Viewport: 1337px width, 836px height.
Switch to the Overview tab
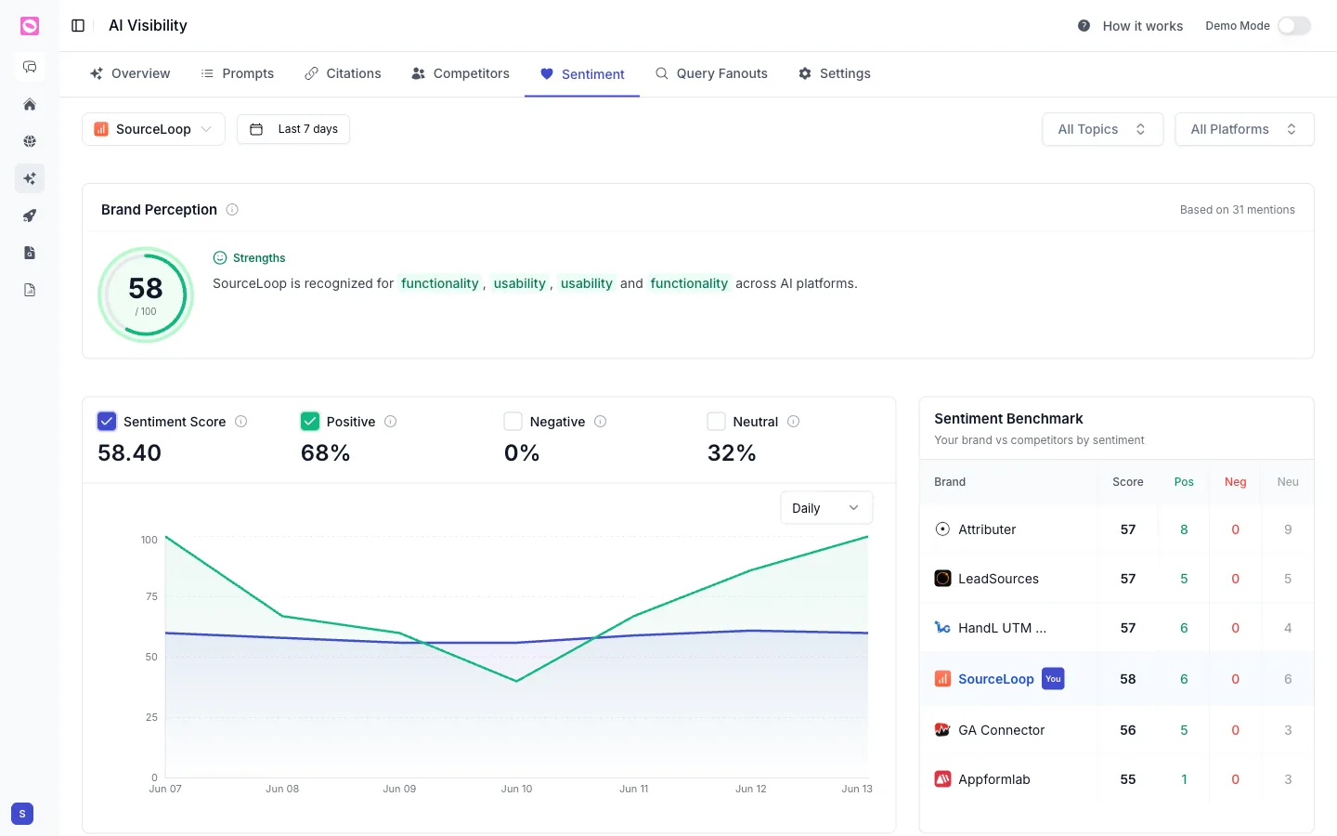(x=130, y=73)
